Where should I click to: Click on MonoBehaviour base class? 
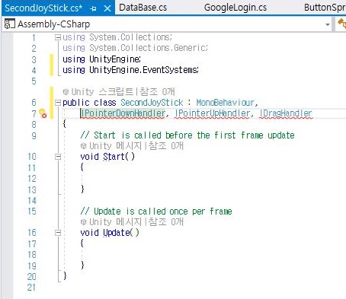pos(225,103)
